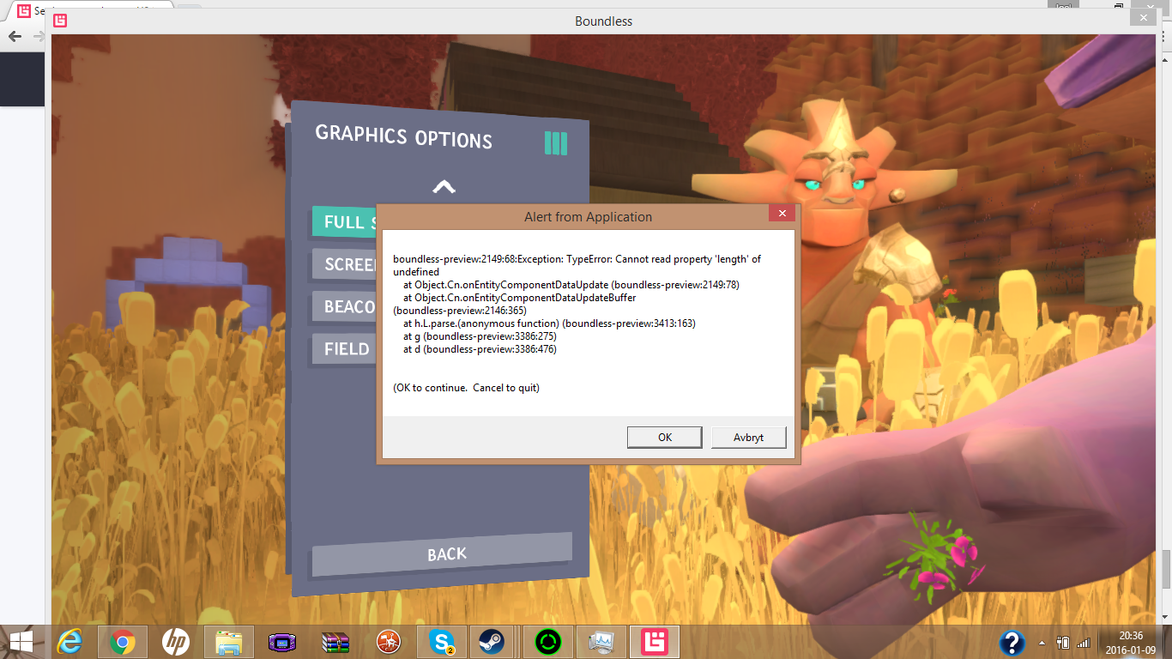Open the SCREE... graphics option

(x=344, y=264)
